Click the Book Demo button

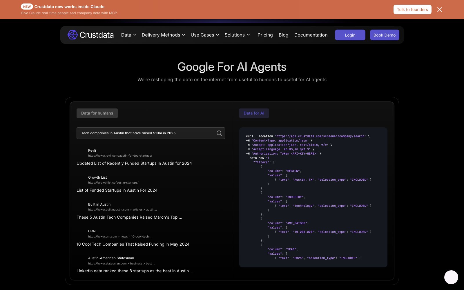point(385,35)
